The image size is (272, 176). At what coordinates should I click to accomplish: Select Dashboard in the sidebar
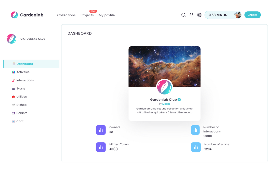pos(31,64)
